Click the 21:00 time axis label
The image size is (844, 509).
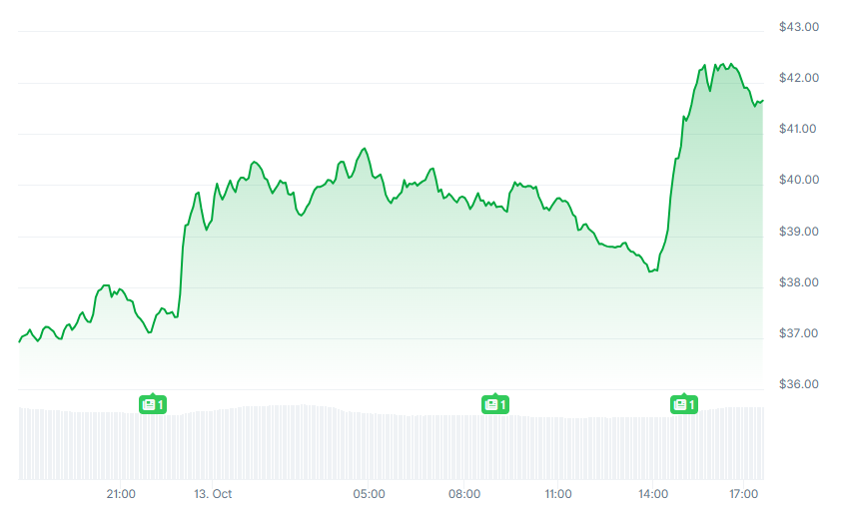121,494
